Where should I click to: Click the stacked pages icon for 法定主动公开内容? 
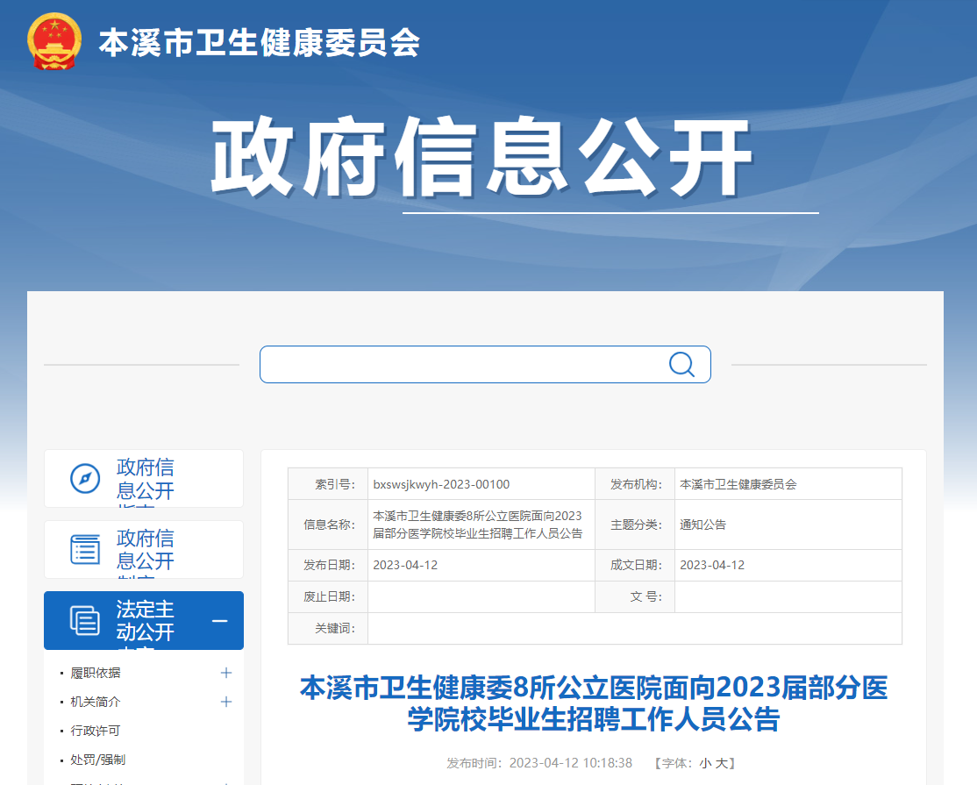(x=85, y=620)
